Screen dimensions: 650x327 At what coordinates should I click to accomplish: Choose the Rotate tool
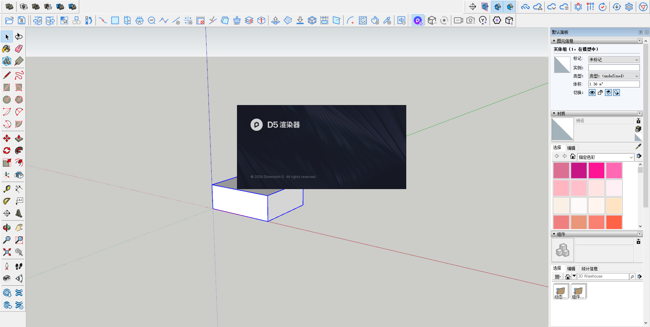coord(7,150)
